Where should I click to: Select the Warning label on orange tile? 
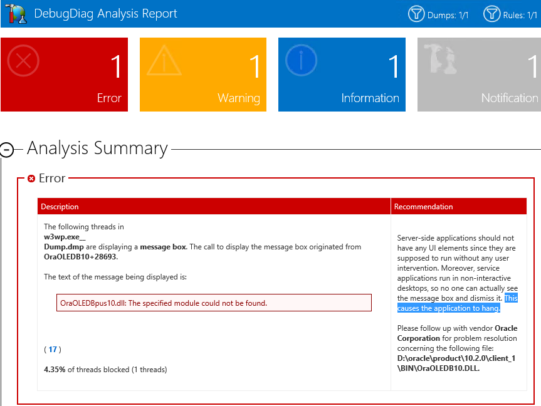[238, 98]
